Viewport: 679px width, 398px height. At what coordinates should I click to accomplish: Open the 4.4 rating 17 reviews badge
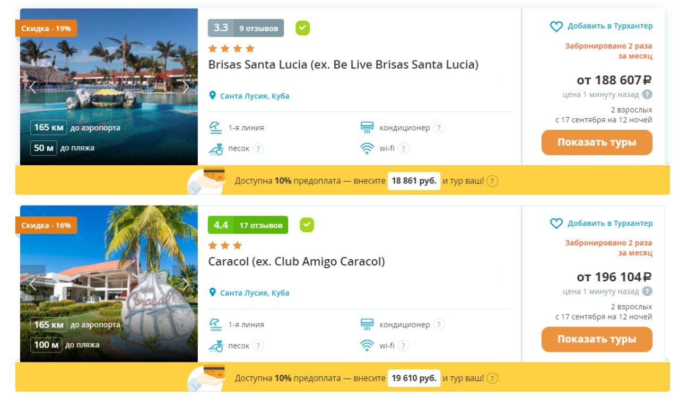tap(248, 225)
